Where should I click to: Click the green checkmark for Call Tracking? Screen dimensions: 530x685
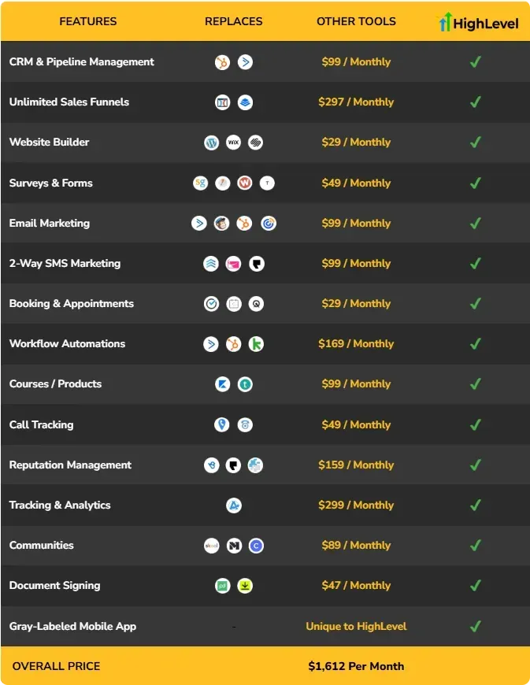(x=476, y=424)
